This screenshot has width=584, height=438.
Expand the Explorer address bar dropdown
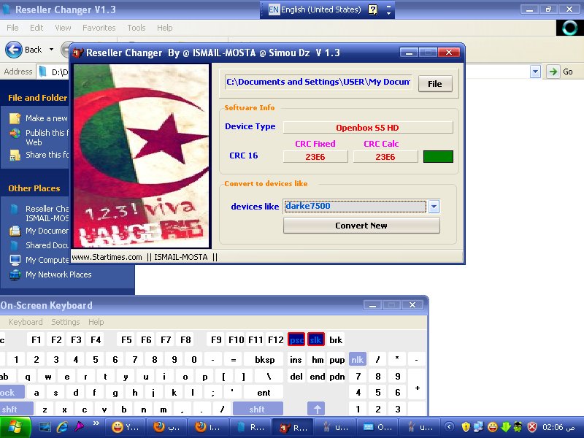click(x=535, y=72)
